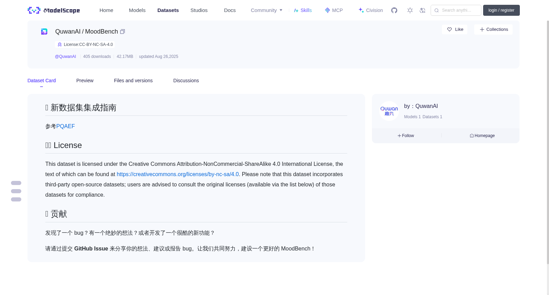Click the license badge icon

60,45
